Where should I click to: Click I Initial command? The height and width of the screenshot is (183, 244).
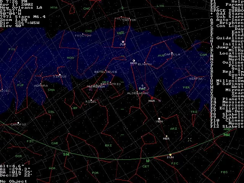point(227,44)
